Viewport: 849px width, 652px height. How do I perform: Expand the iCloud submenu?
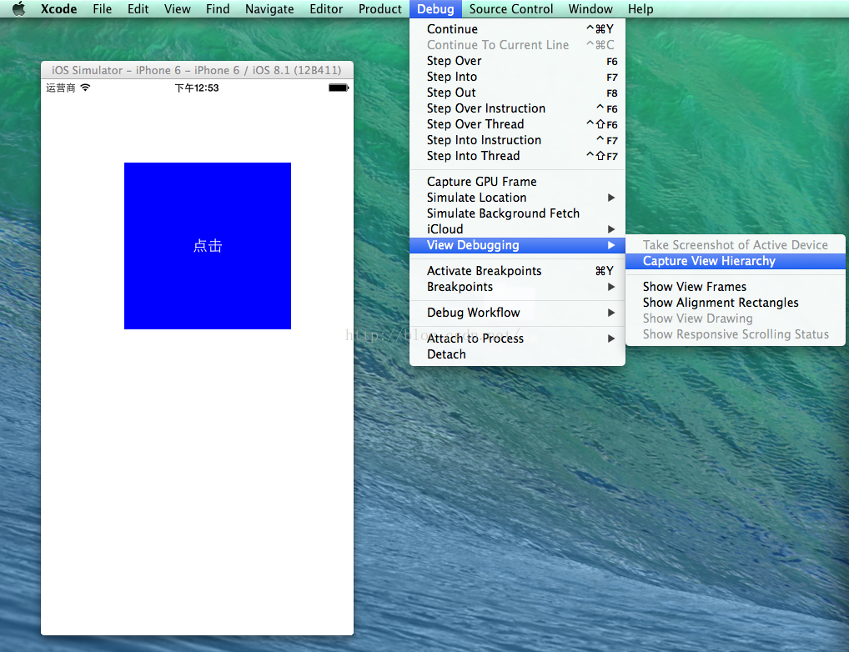[517, 229]
